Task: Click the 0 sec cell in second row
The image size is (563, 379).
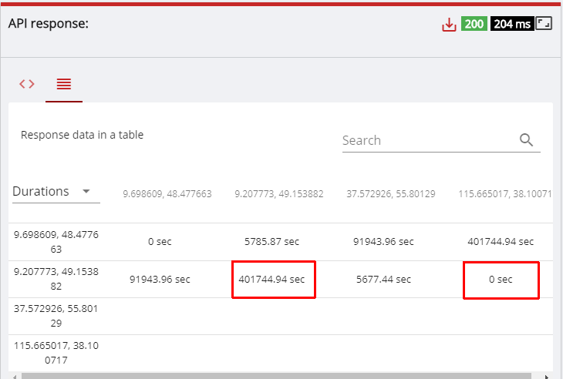Action: (x=501, y=280)
